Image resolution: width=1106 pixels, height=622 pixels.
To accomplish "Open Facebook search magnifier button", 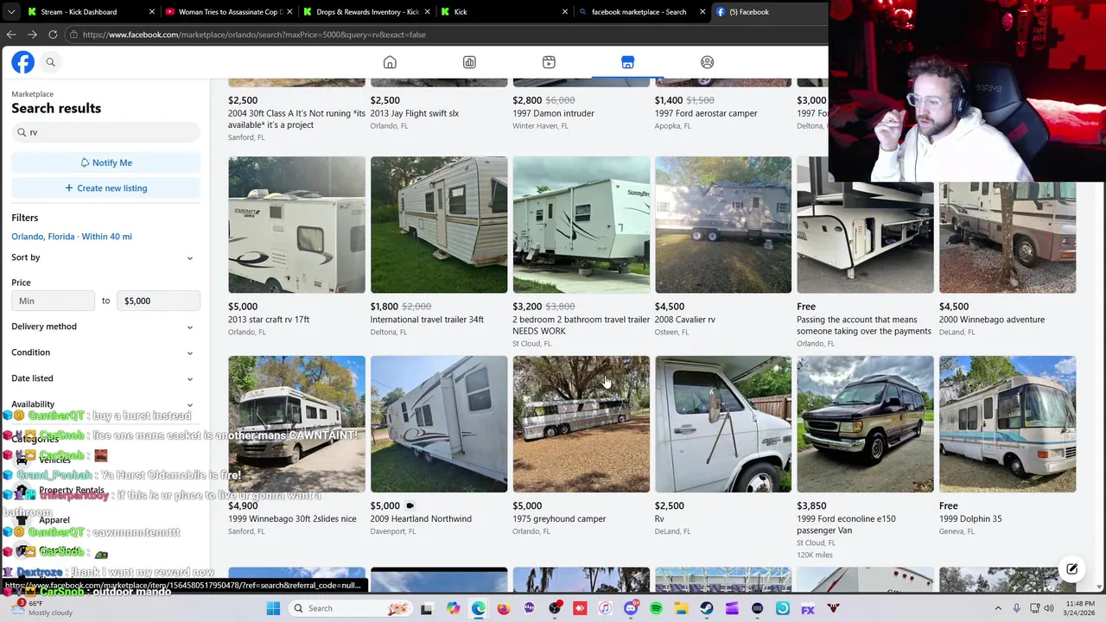I will coord(50,62).
